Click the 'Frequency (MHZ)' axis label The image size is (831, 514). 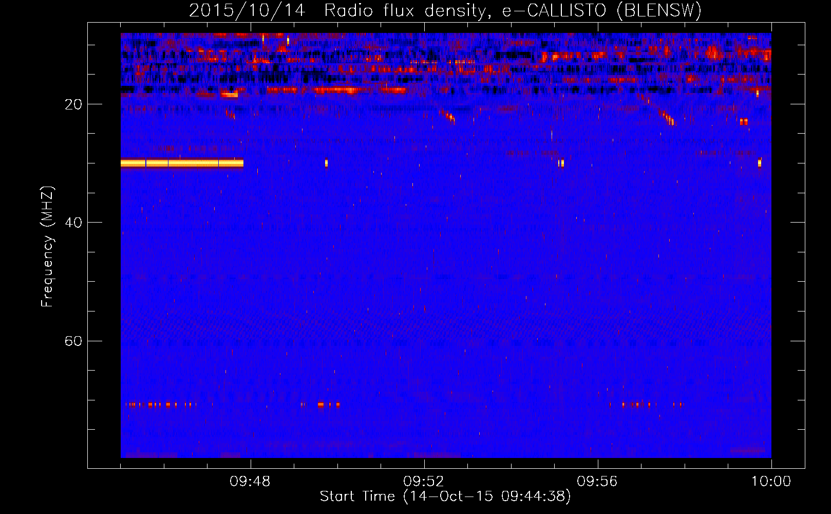[x=47, y=247]
